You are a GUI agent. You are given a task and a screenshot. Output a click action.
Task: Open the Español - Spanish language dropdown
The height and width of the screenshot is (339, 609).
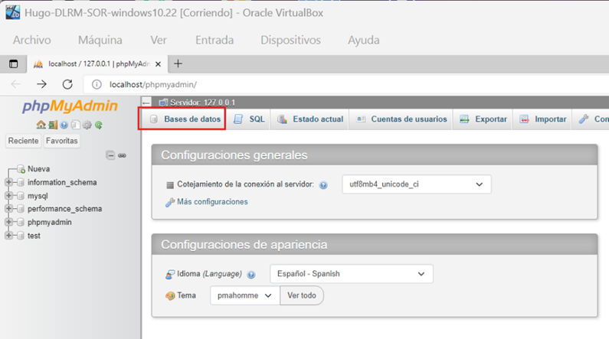pos(351,274)
